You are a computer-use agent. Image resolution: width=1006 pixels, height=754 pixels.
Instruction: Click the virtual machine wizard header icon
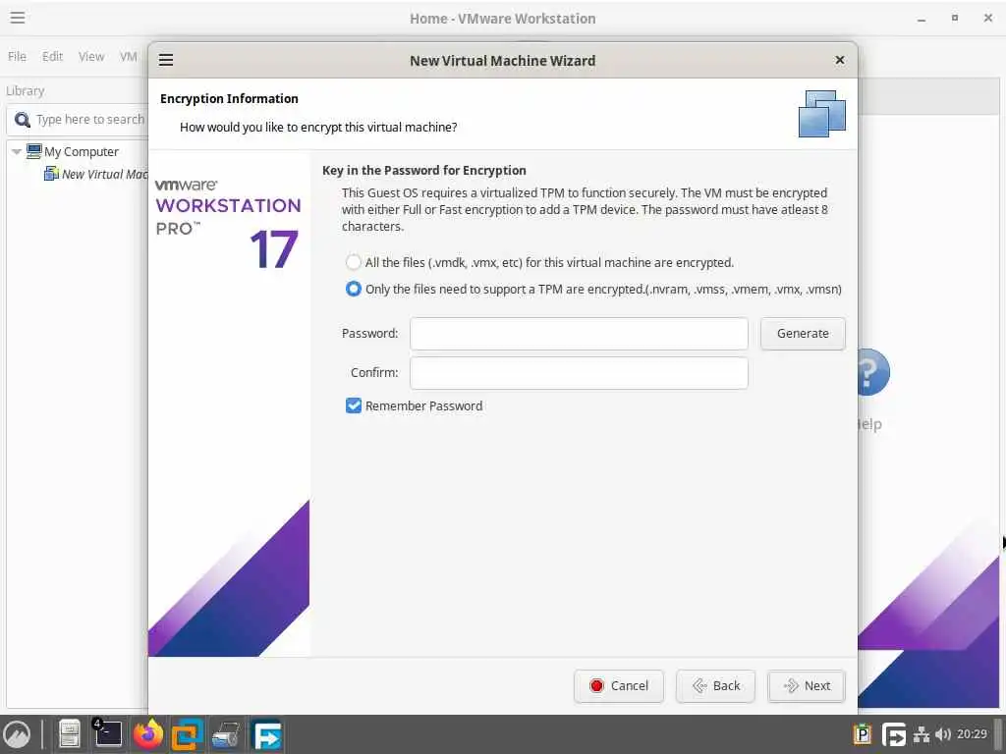822,114
